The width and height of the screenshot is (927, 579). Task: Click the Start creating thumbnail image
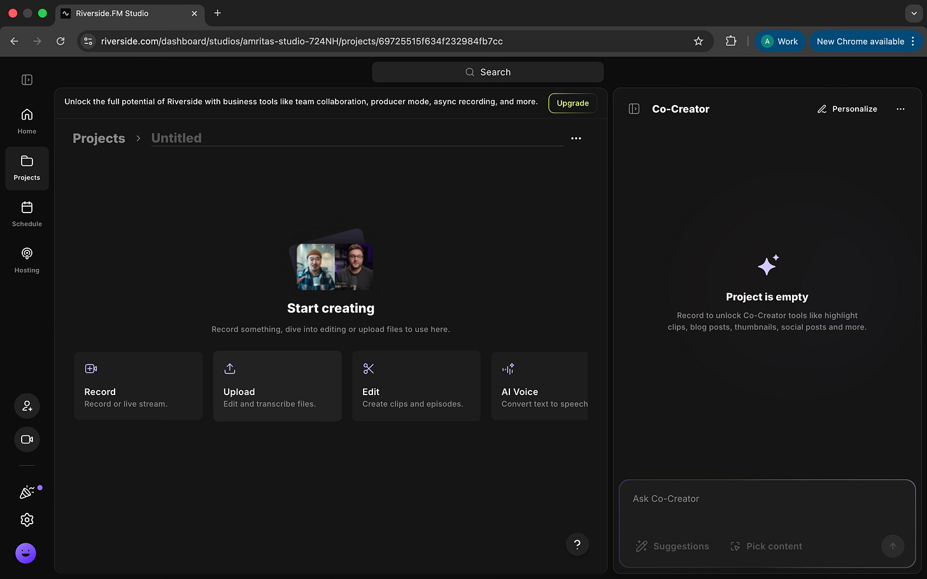331,261
